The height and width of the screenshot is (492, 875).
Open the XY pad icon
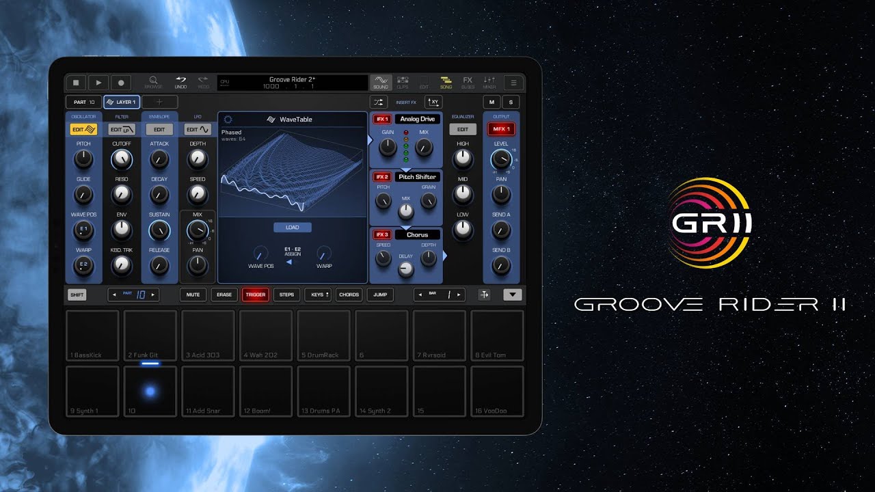tap(433, 102)
